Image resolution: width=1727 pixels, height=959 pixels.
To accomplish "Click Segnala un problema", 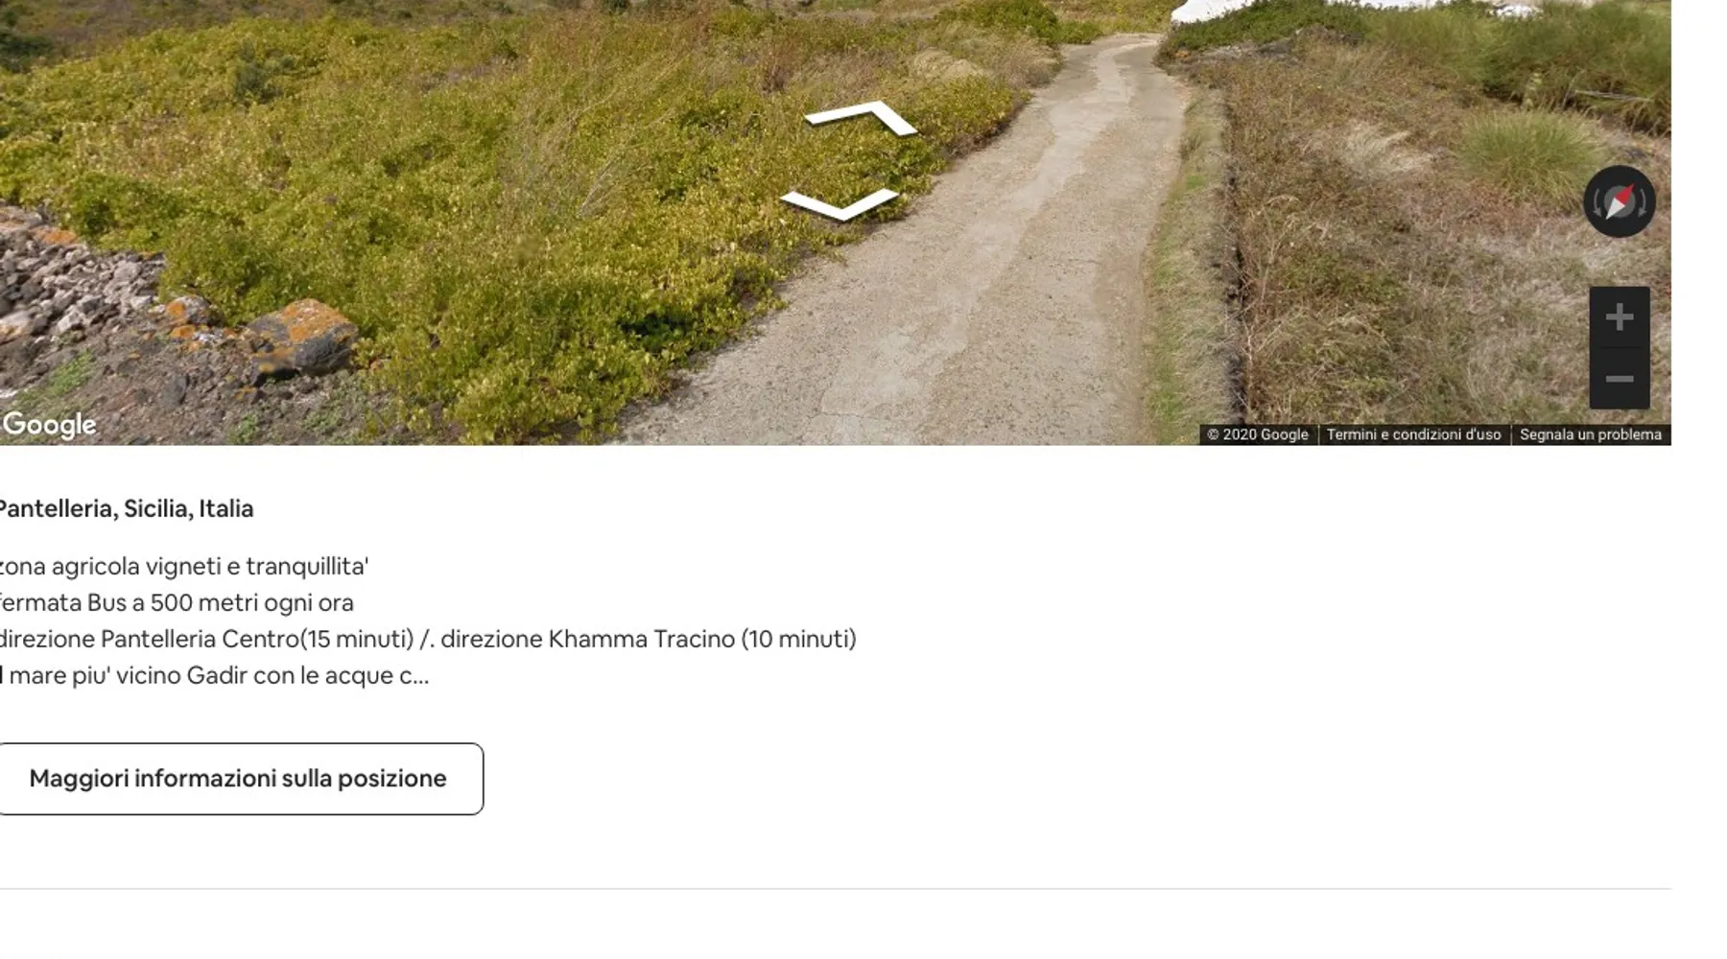I will pyautogui.click(x=1590, y=434).
